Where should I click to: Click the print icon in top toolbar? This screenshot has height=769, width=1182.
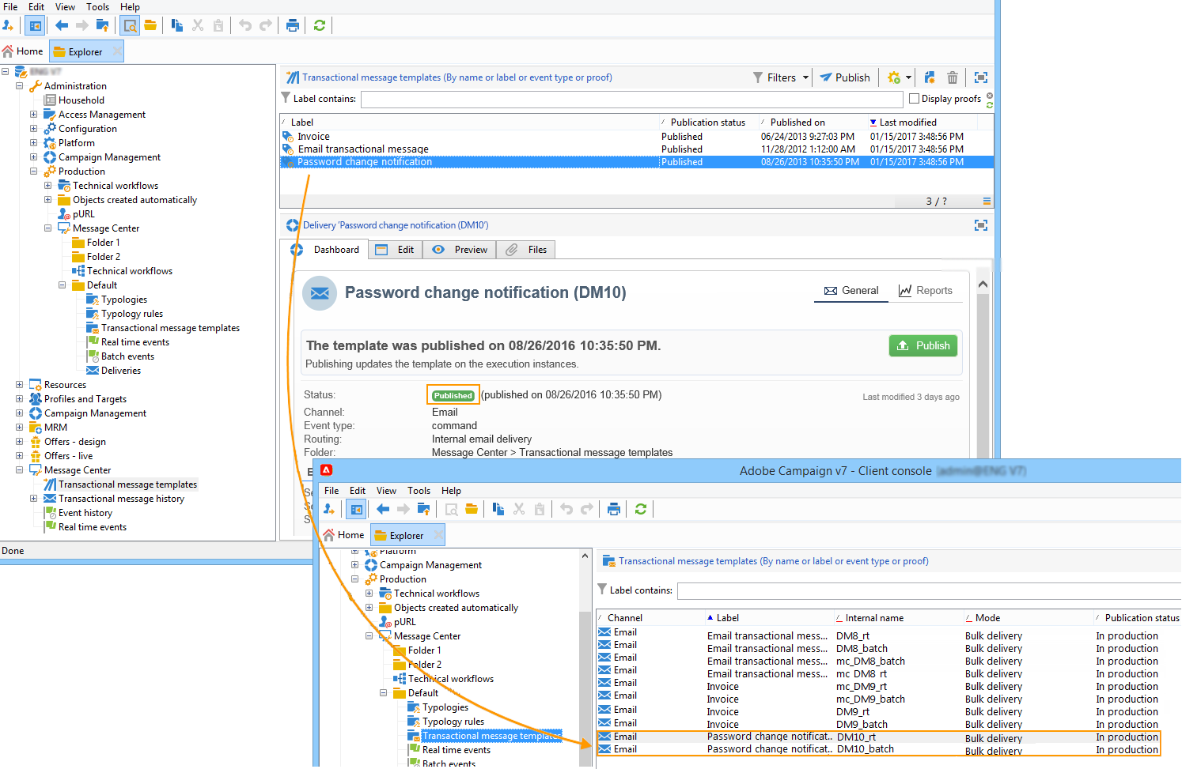coord(293,25)
